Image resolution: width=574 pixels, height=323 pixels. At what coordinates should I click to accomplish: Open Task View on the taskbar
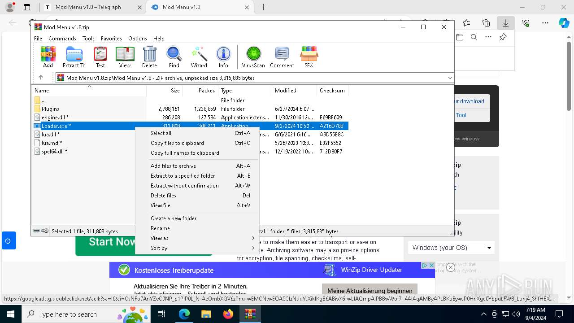[161, 314]
